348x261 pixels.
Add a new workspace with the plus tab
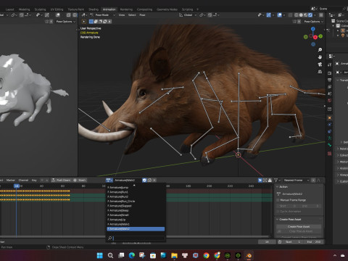tap(197, 9)
